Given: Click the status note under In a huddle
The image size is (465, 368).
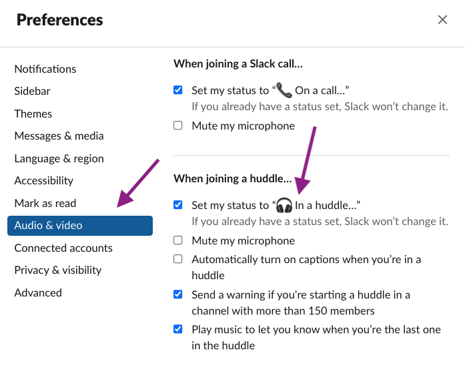Looking at the screenshot, I should (320, 221).
